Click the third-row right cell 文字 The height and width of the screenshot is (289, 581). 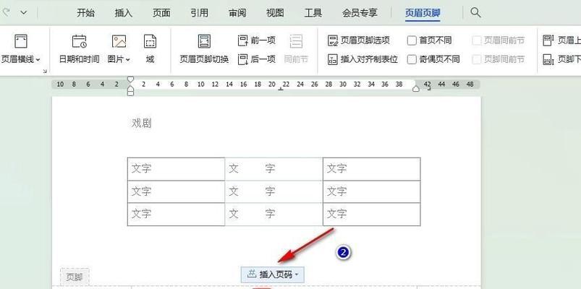click(x=336, y=214)
